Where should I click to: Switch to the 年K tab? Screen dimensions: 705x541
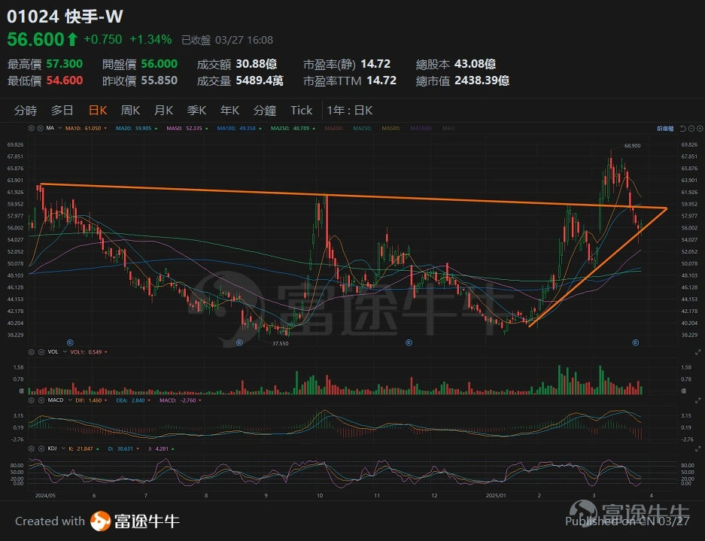[x=229, y=111]
